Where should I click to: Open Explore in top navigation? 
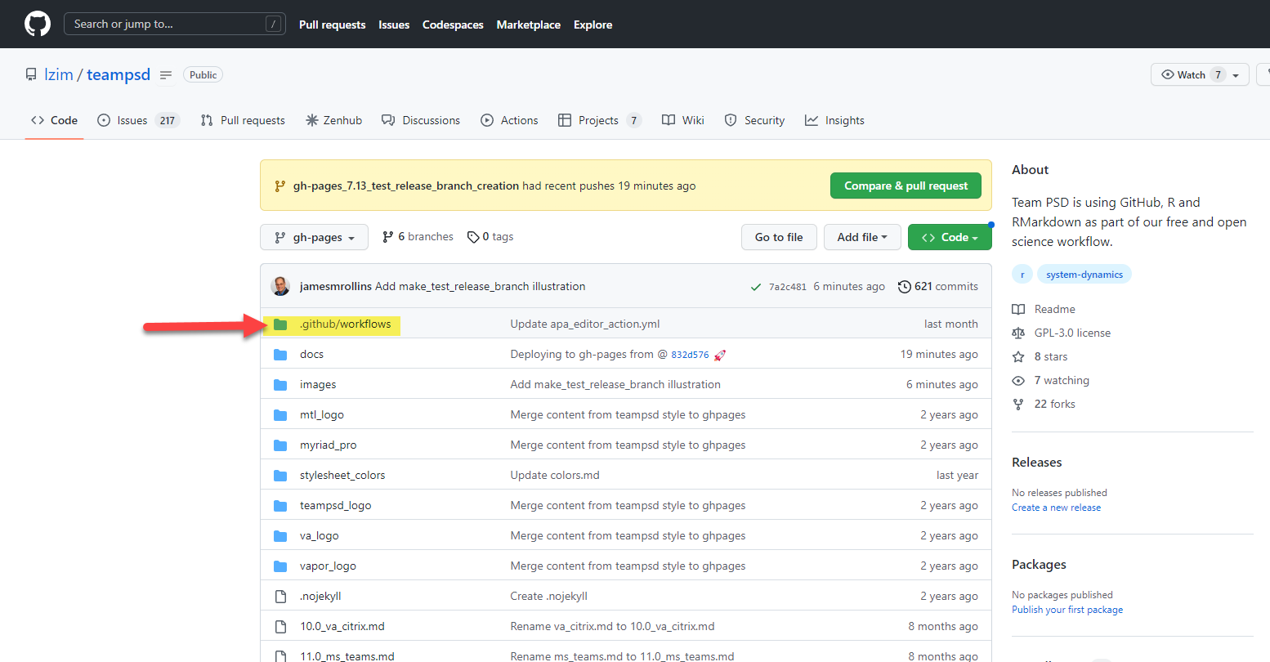pos(593,25)
